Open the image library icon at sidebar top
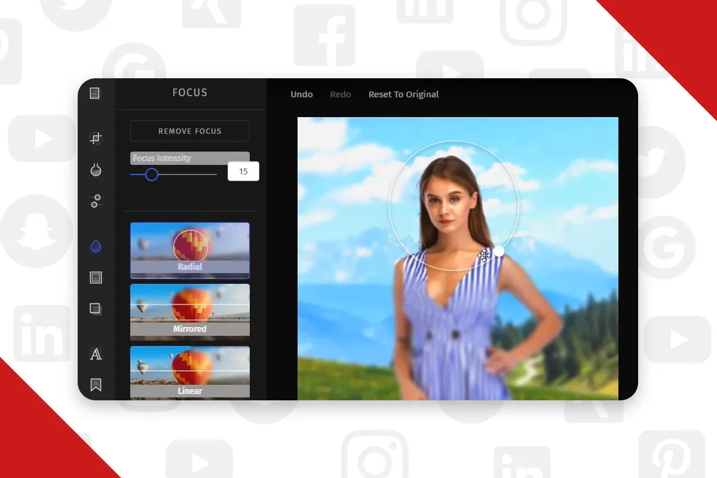Viewport: 717px width, 478px height. (95, 93)
